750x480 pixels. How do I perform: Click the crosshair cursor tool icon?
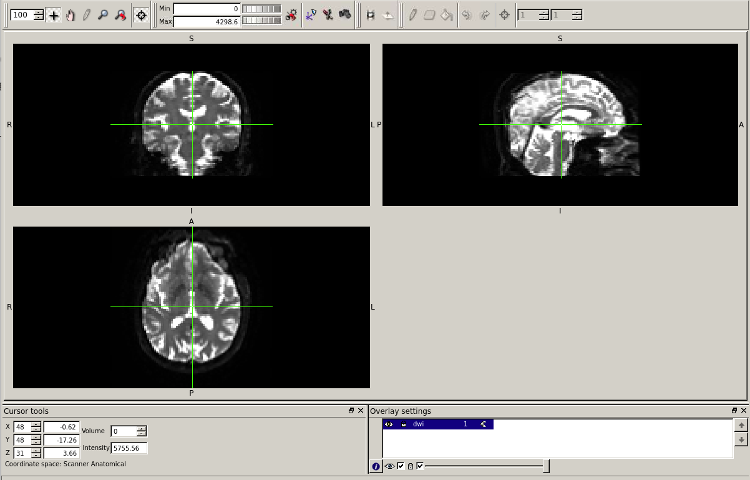point(141,14)
